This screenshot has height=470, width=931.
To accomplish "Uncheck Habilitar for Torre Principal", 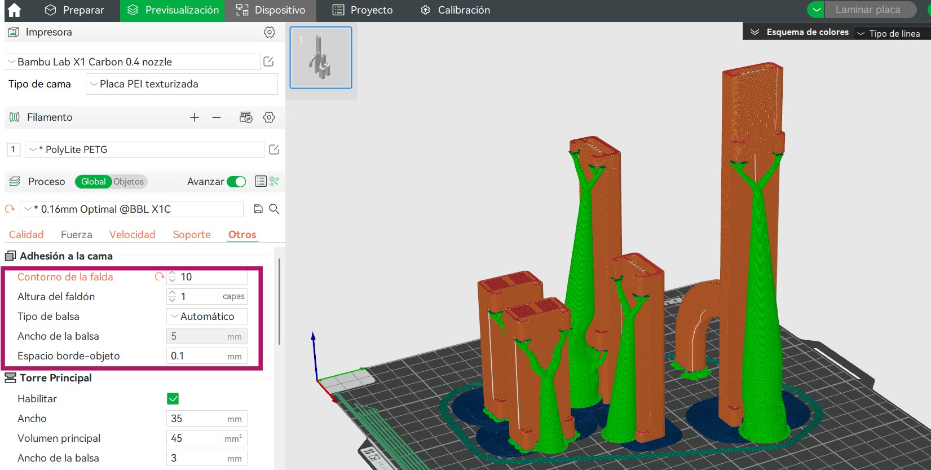I will click(x=173, y=399).
